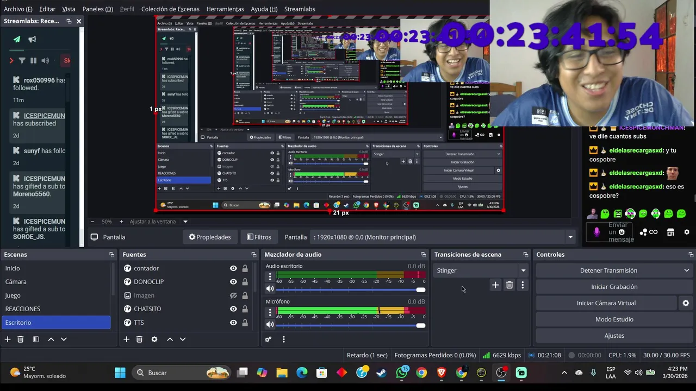The width and height of the screenshot is (696, 391).
Task: Mute Audio escritorio speaker button
Action: (x=270, y=289)
